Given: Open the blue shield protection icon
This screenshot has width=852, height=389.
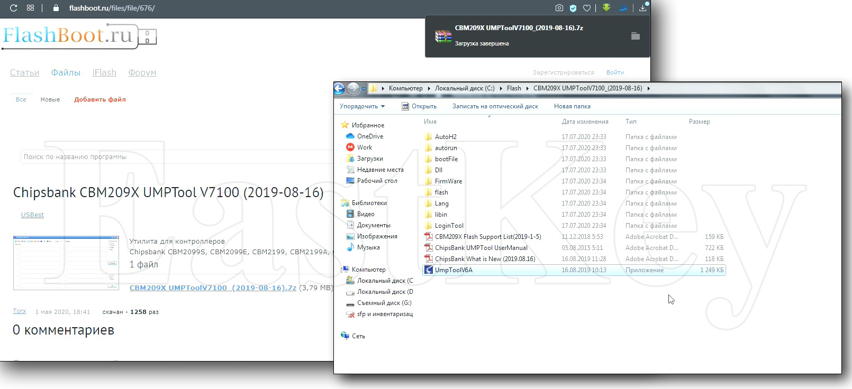Looking at the screenshot, I should 573,8.
